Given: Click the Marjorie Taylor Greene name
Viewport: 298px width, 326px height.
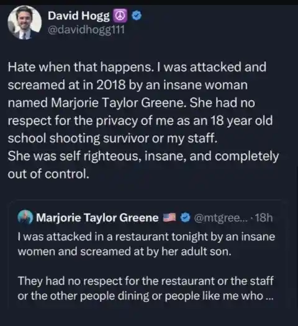Looking at the screenshot, I should coord(97,218).
